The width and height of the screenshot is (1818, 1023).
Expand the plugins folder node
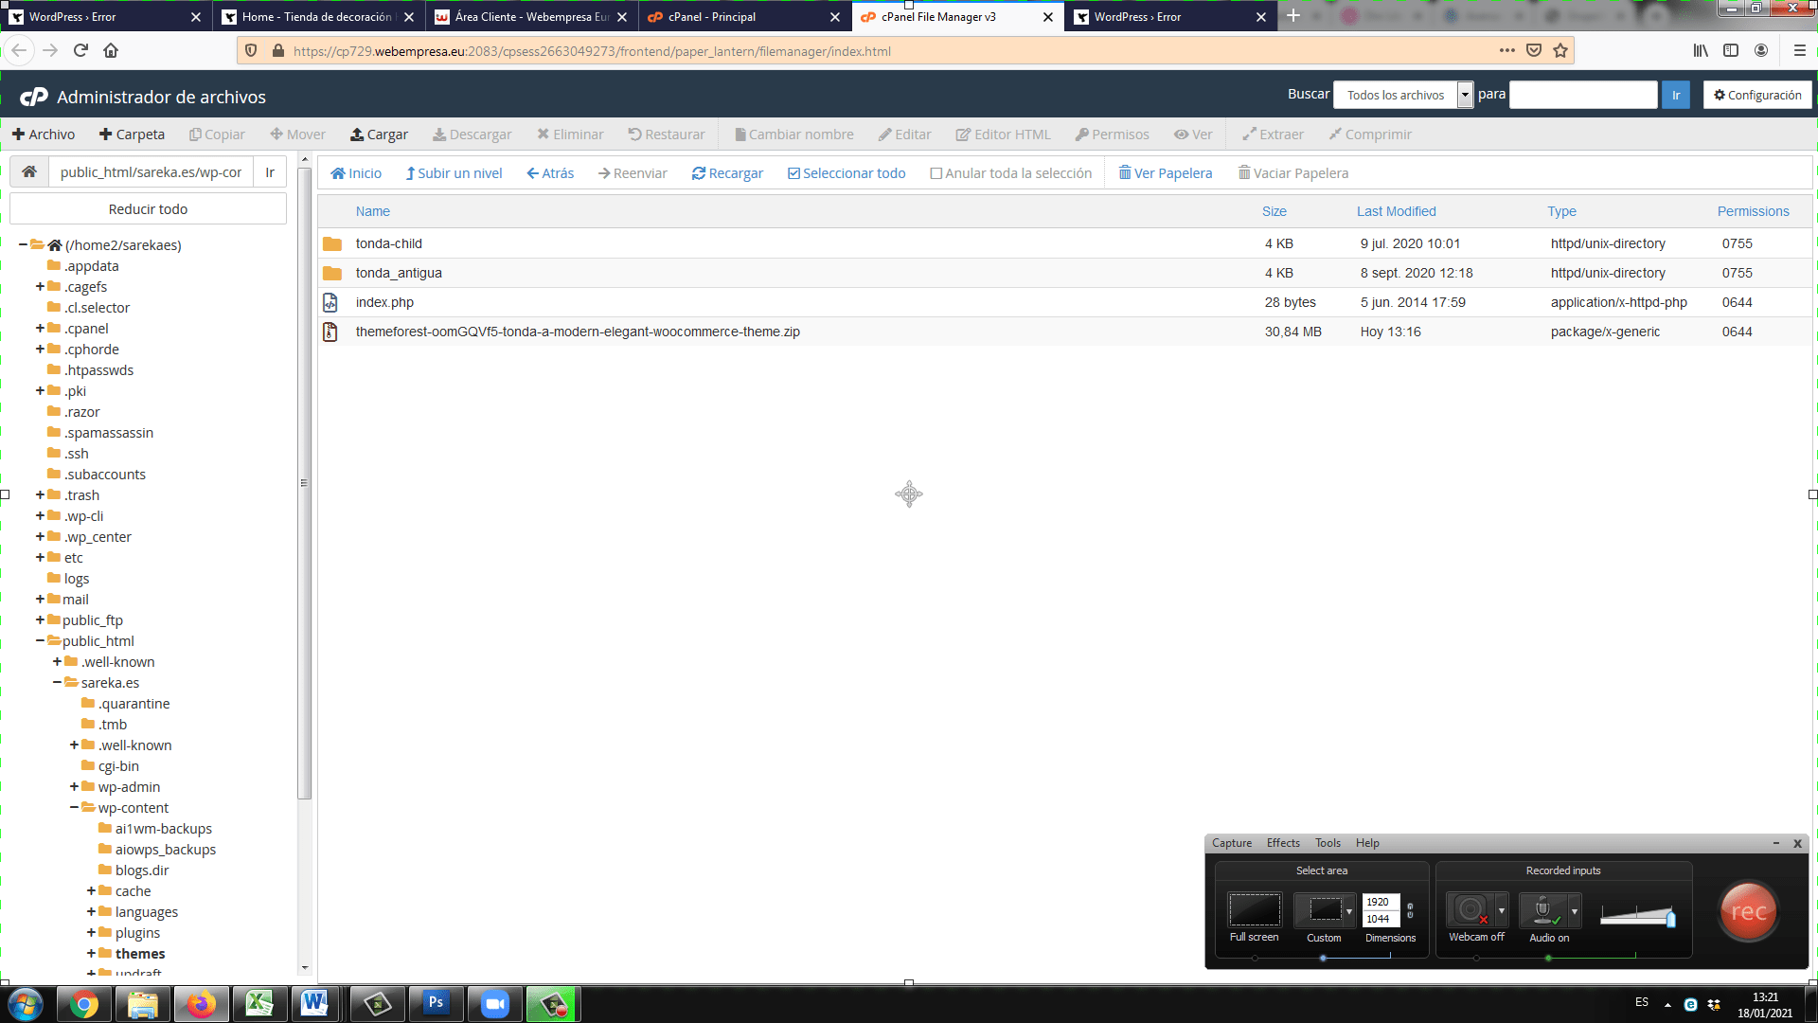tap(92, 933)
